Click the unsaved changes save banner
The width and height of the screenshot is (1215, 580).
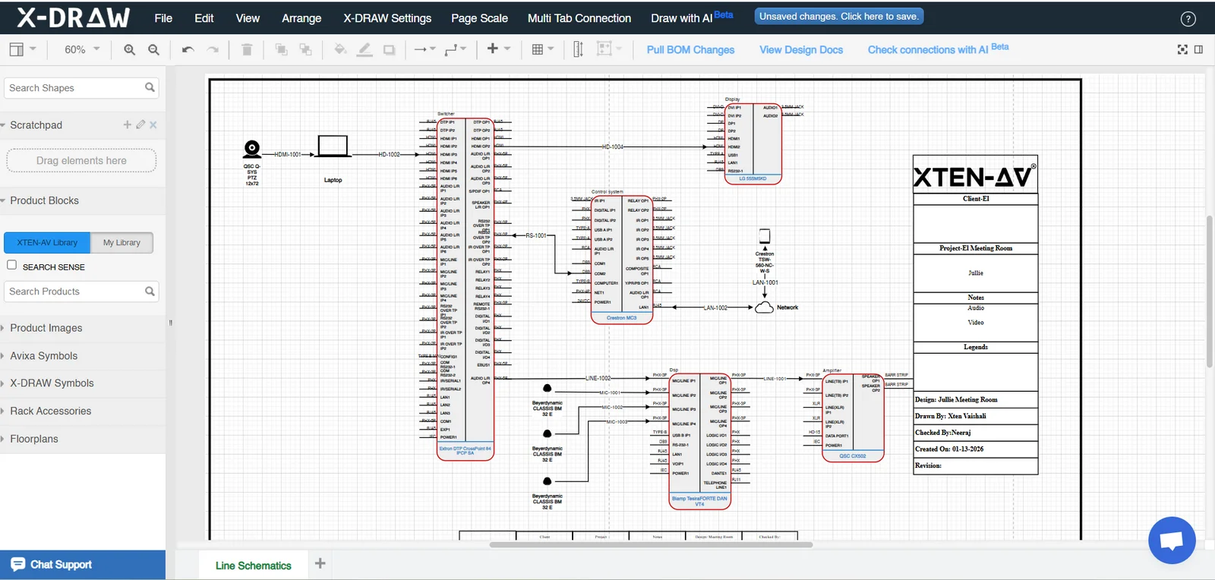(839, 17)
